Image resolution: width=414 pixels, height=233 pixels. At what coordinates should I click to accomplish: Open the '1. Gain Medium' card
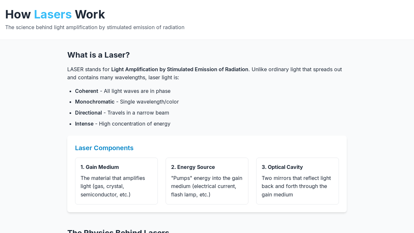116,181
